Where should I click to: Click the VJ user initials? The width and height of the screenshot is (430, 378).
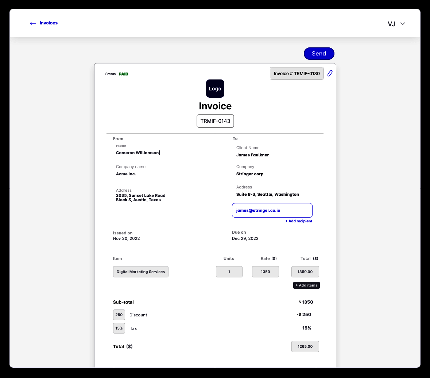click(x=391, y=24)
